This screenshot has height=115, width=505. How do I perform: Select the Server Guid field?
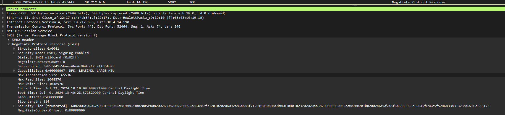click(x=66, y=66)
